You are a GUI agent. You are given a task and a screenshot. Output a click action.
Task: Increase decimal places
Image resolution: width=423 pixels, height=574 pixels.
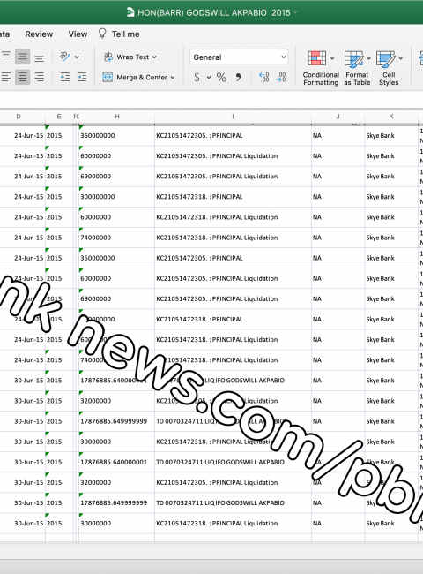263,77
